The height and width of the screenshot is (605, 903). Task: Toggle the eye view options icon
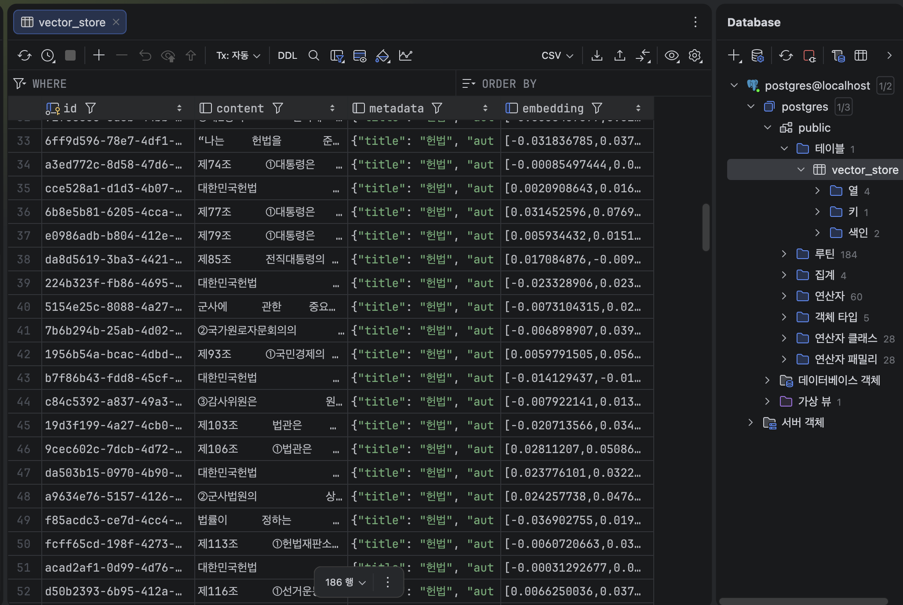coord(671,55)
